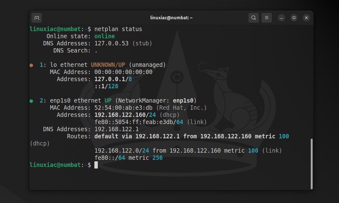Click the '(NetworkManager: enp1s0)' text
Screen dimensions: 339x203
pyautogui.click(x=156, y=100)
